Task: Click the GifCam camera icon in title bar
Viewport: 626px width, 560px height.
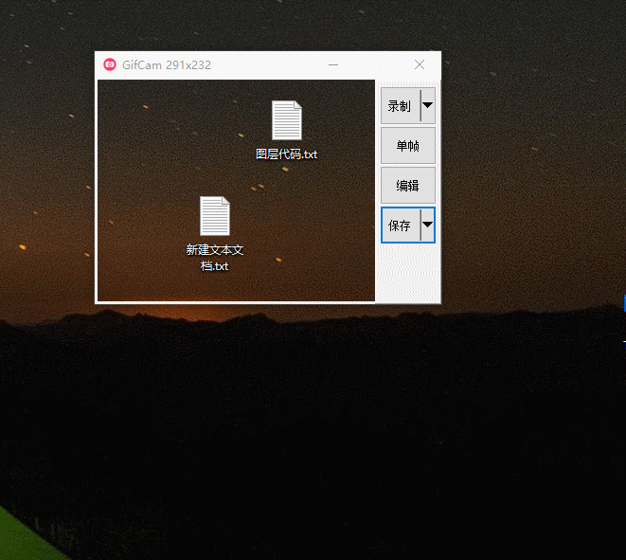Action: tap(110, 65)
